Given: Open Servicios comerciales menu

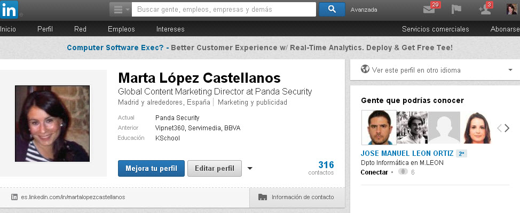Looking at the screenshot, I should pyautogui.click(x=436, y=29).
